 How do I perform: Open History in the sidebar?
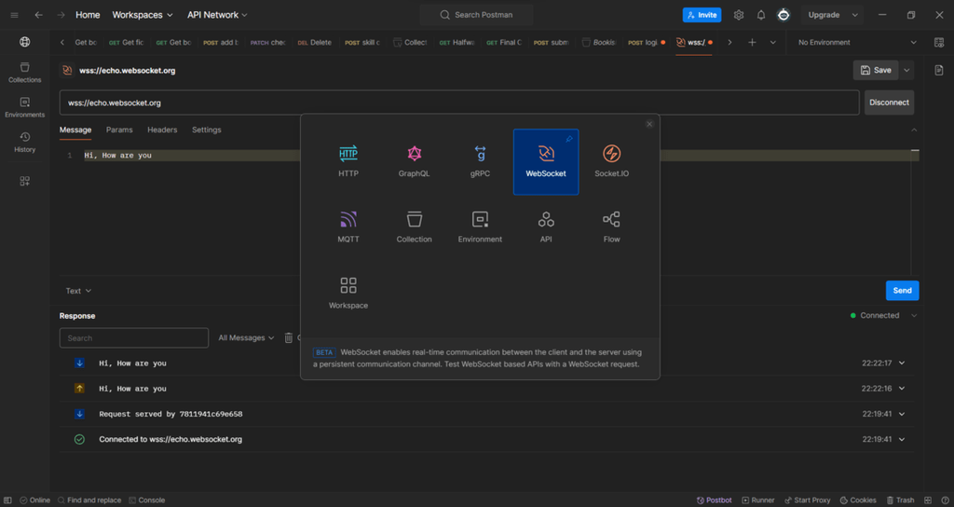[25, 142]
